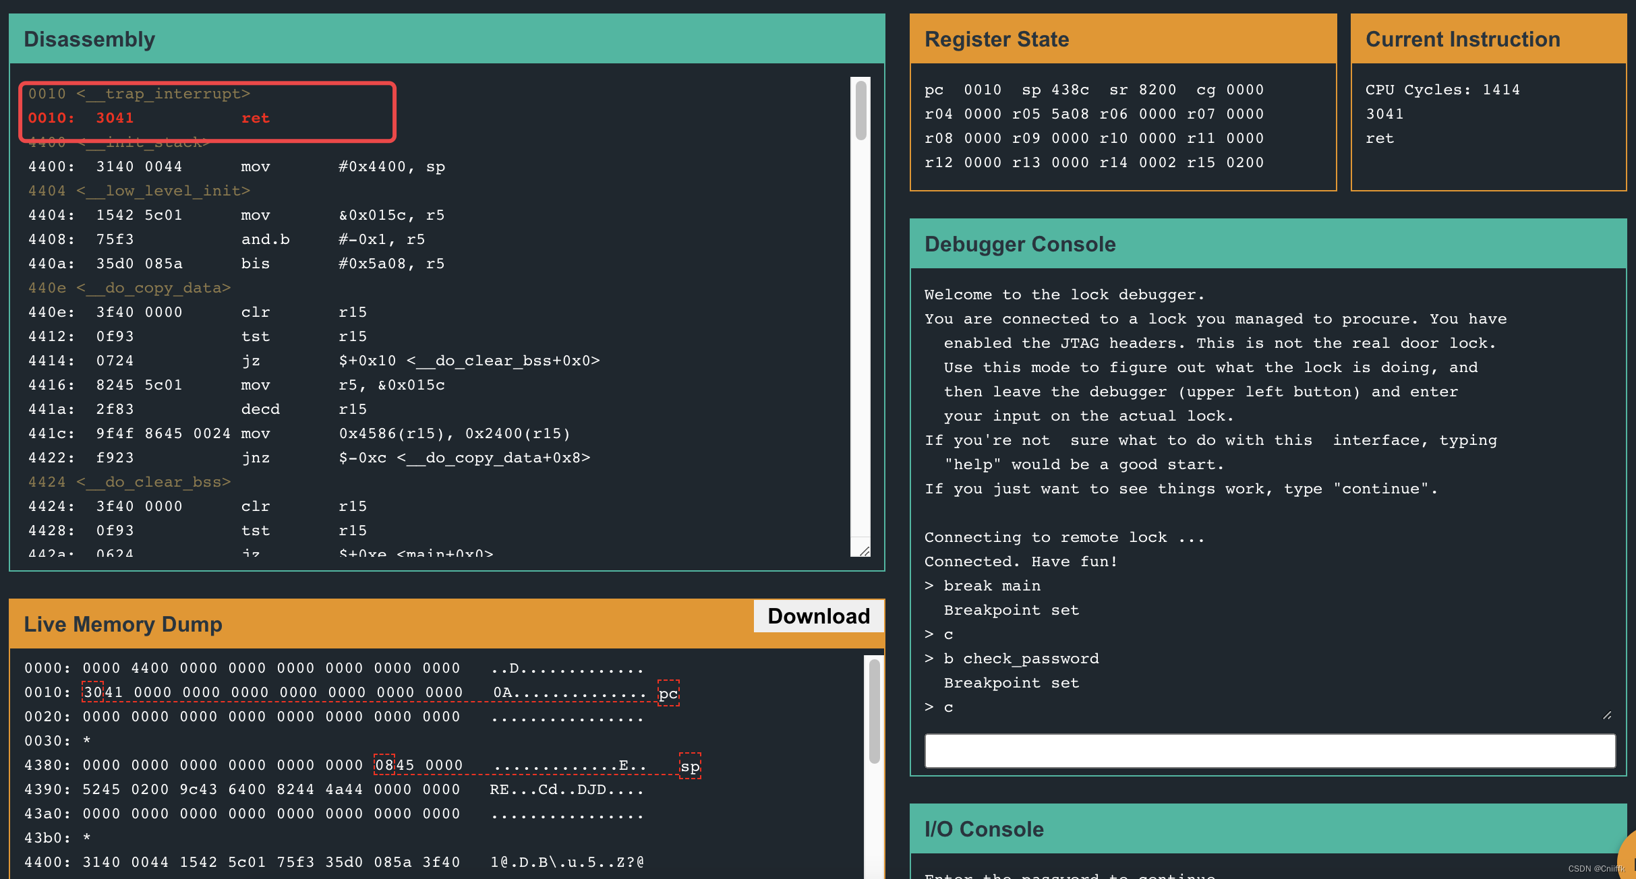1636x879 pixels.
Task: Click the 'ret' text in Current Instruction panel
Action: 1380,138
